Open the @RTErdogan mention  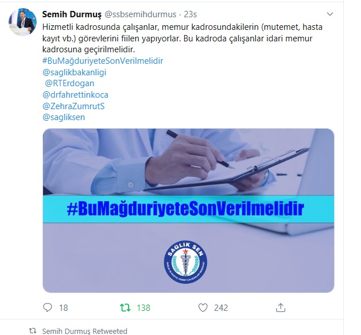69,83
